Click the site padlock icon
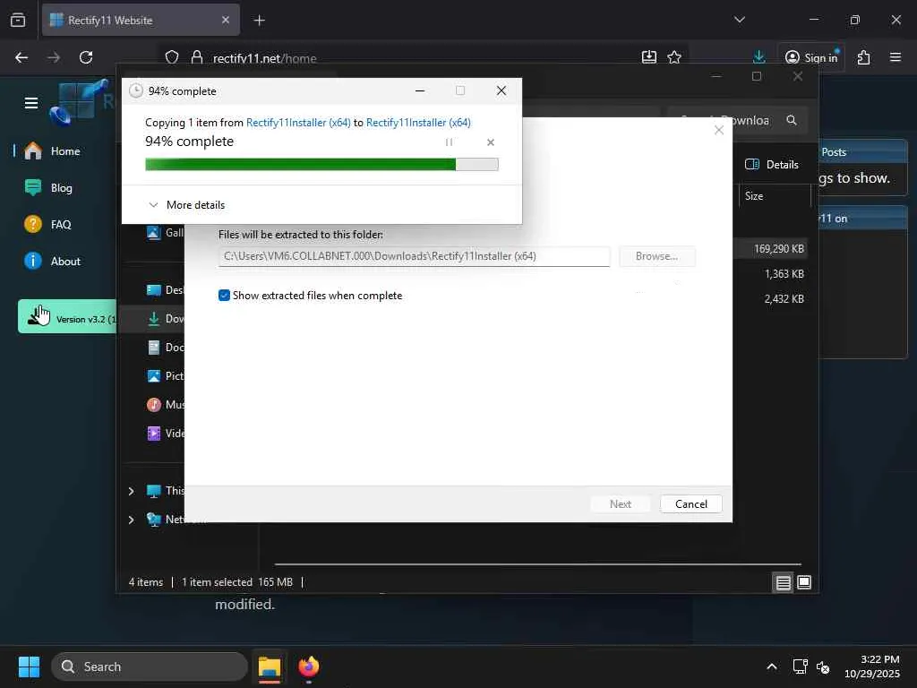The image size is (917, 688). click(197, 57)
